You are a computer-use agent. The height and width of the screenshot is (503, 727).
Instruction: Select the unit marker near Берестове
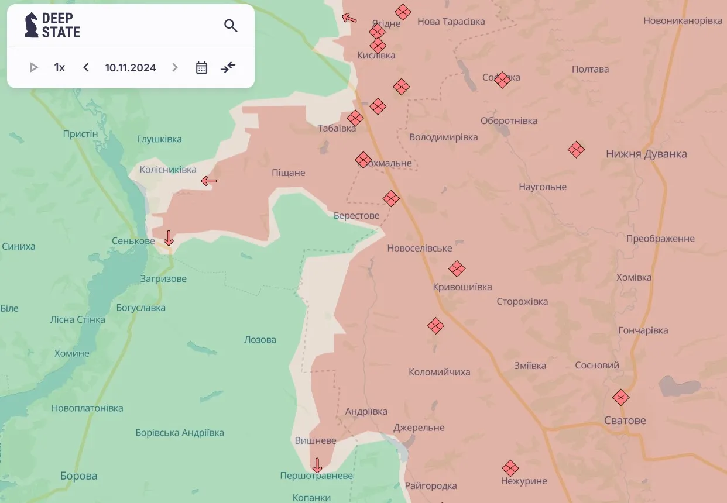click(x=391, y=199)
